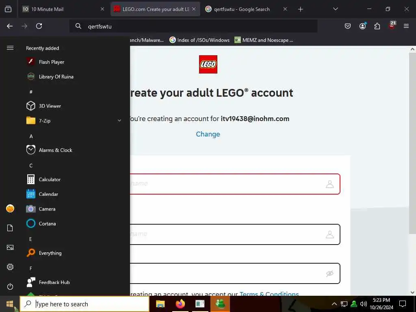Open the Index of /ISOs/Windows bookmark
416x312 pixels.
coord(199,40)
